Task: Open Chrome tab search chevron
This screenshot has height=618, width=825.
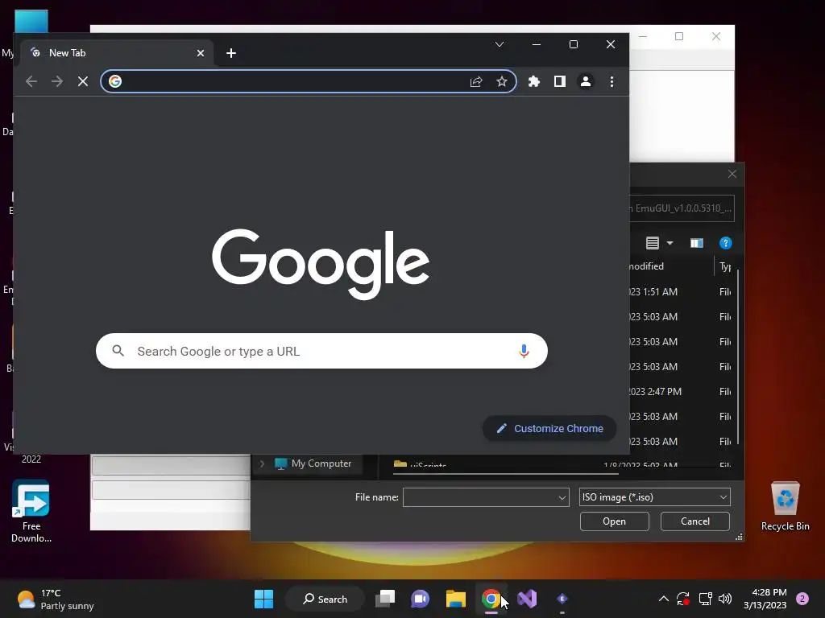Action: 500,45
